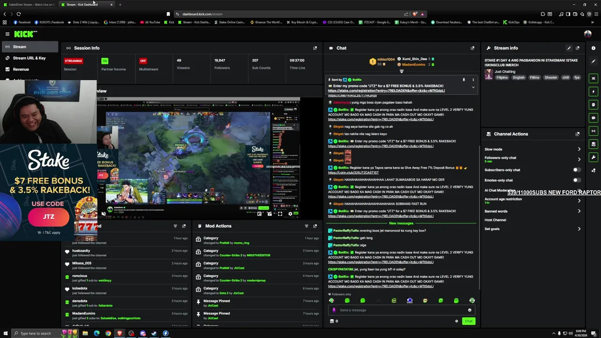Image resolution: width=601 pixels, height=338 pixels.
Task: Click the Shooter stream tag
Action: tap(551, 77)
